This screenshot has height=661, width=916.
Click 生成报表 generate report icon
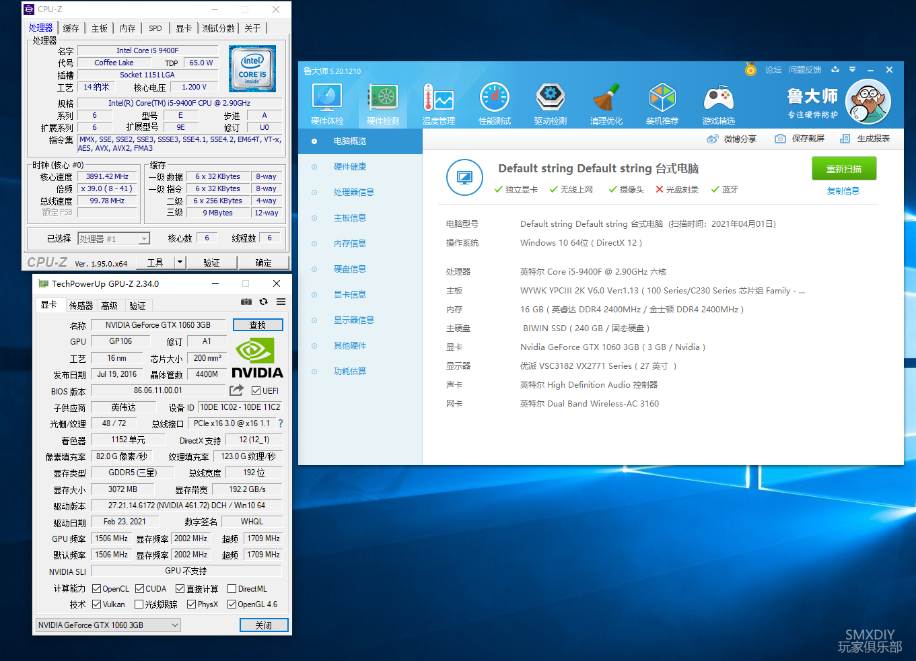coord(845,139)
